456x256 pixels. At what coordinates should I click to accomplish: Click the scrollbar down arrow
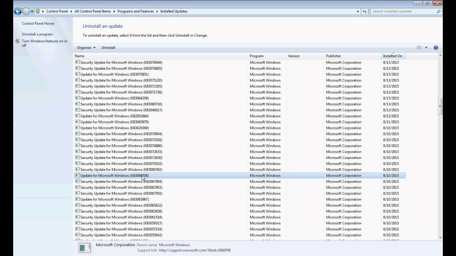click(x=440, y=238)
